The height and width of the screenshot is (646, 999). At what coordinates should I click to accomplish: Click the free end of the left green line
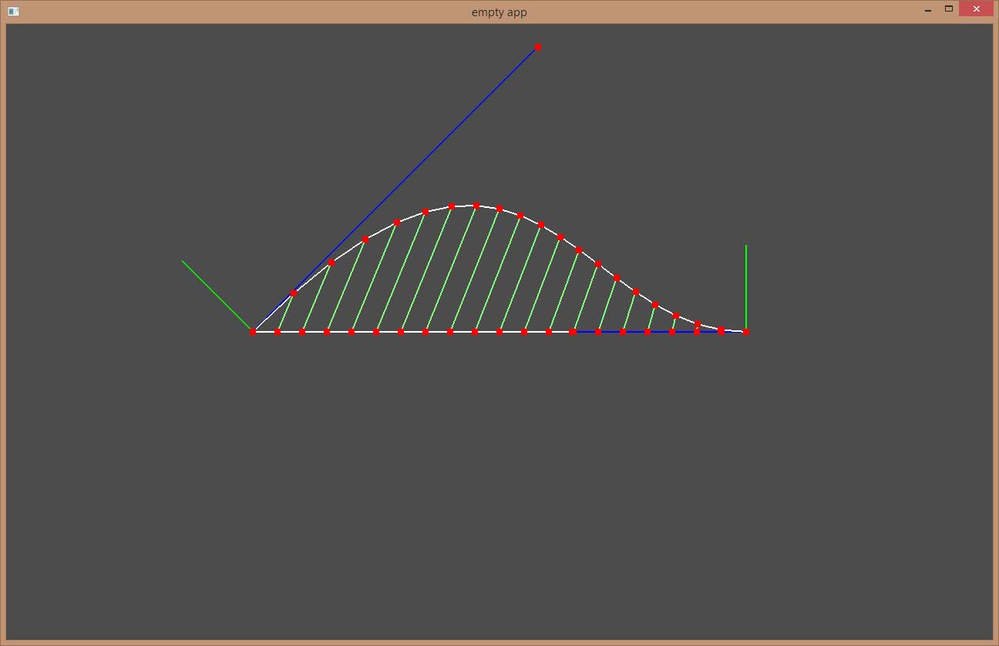(183, 261)
